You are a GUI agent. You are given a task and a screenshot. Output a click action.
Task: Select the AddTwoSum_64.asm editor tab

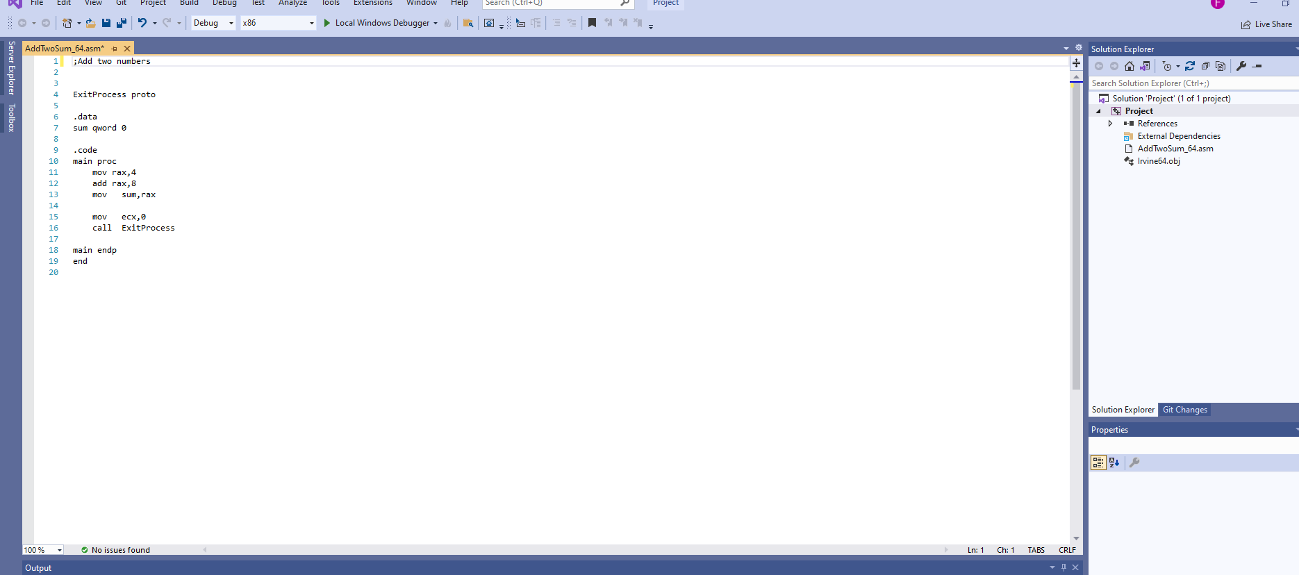tap(65, 49)
